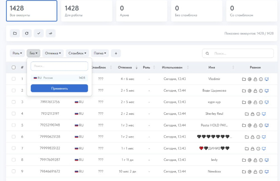Check the checkbox for row 3
280x181 pixels.
[x=14, y=102]
